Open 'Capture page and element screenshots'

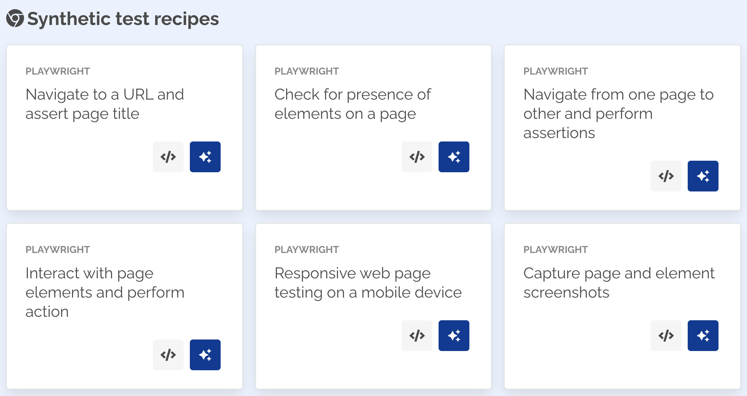619,283
